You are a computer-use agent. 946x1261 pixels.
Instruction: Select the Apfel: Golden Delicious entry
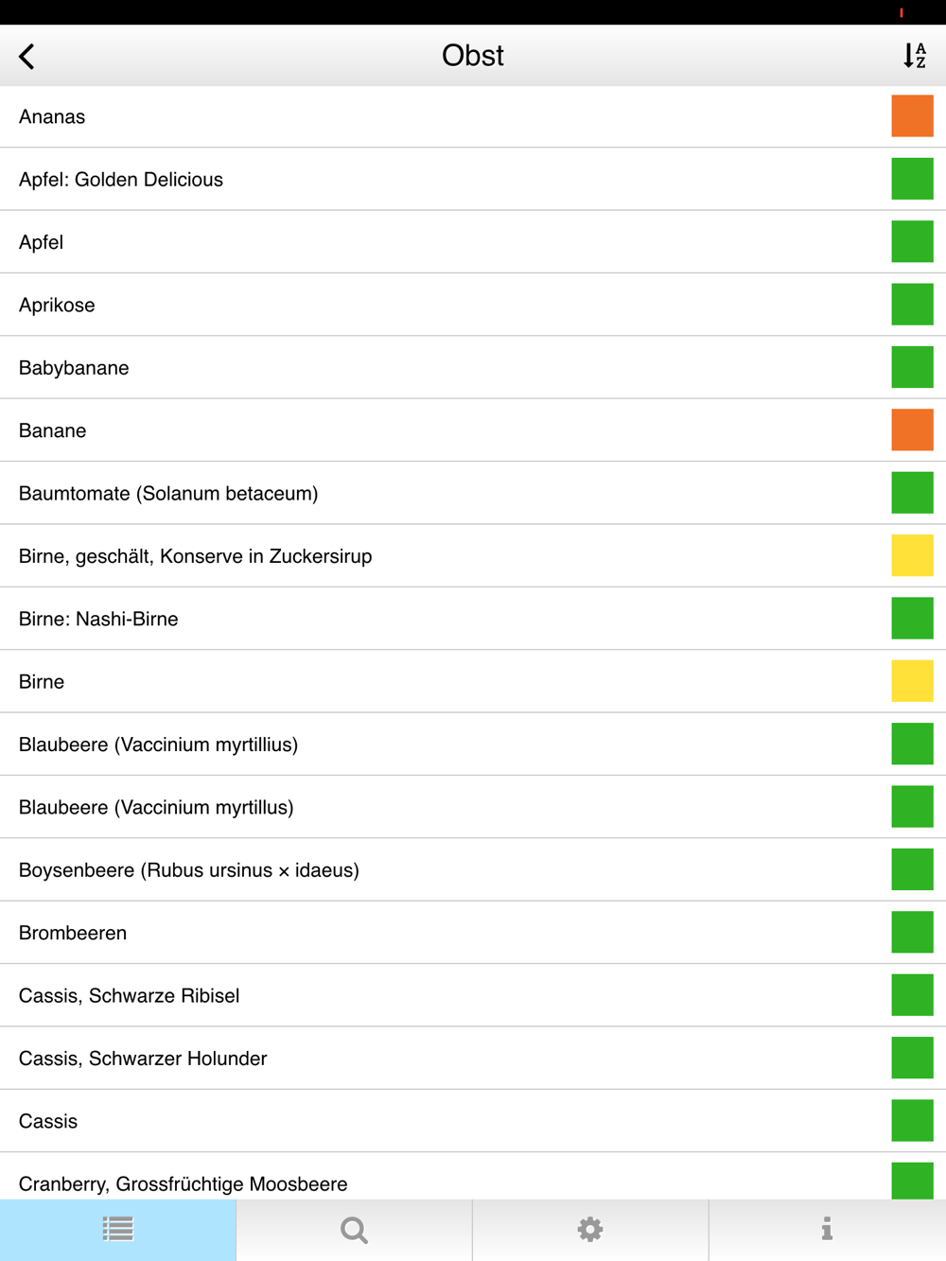(x=121, y=180)
